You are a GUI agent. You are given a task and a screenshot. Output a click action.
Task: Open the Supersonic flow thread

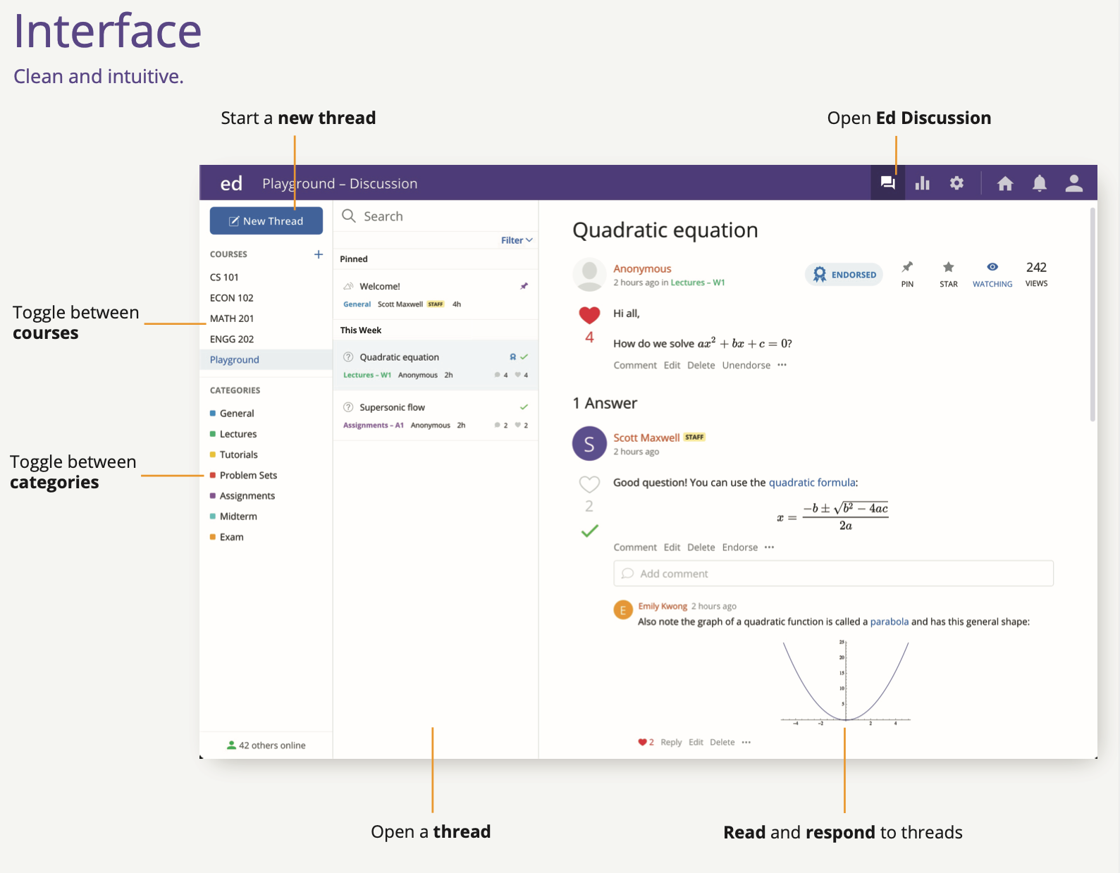click(436, 416)
